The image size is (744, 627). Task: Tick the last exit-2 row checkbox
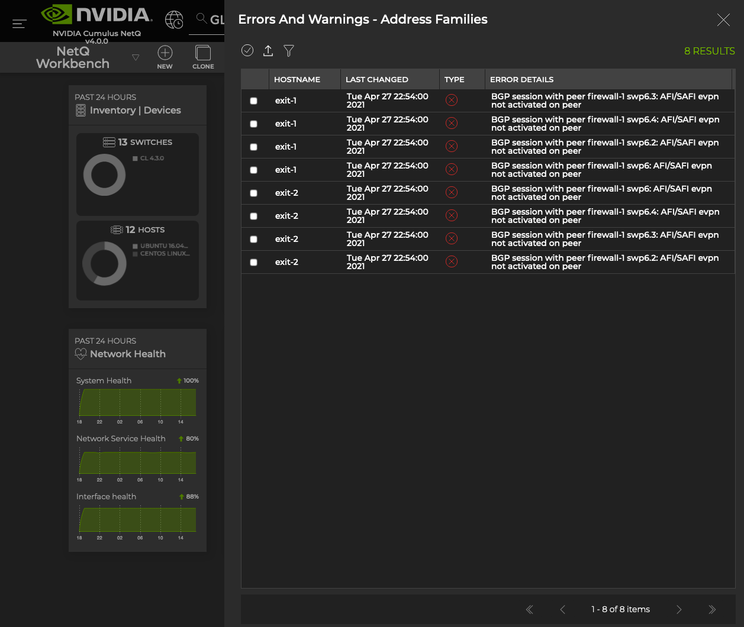254,263
